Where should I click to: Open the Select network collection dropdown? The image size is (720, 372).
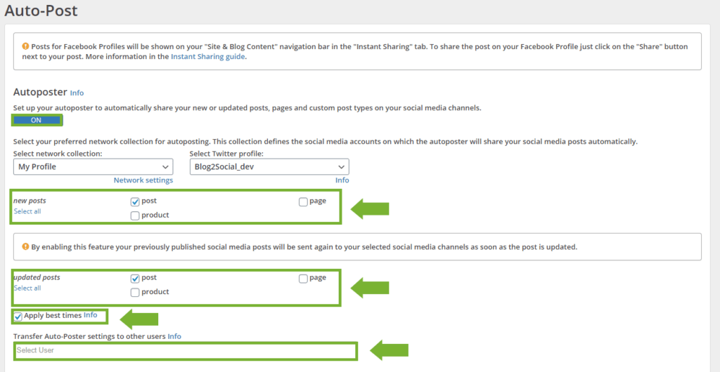[93, 167]
